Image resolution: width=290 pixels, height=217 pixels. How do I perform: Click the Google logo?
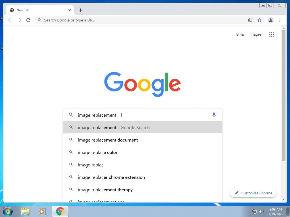click(x=142, y=84)
